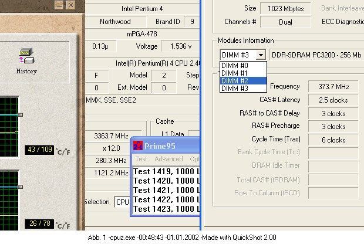Screen dimensions: 364x244
Task: Select DIMM #0 from the list
Action: [243, 66]
